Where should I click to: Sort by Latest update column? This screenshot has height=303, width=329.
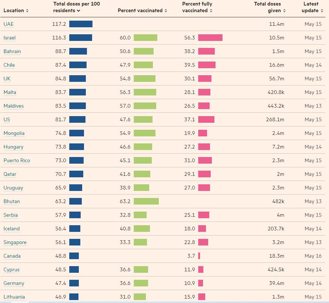point(312,7)
